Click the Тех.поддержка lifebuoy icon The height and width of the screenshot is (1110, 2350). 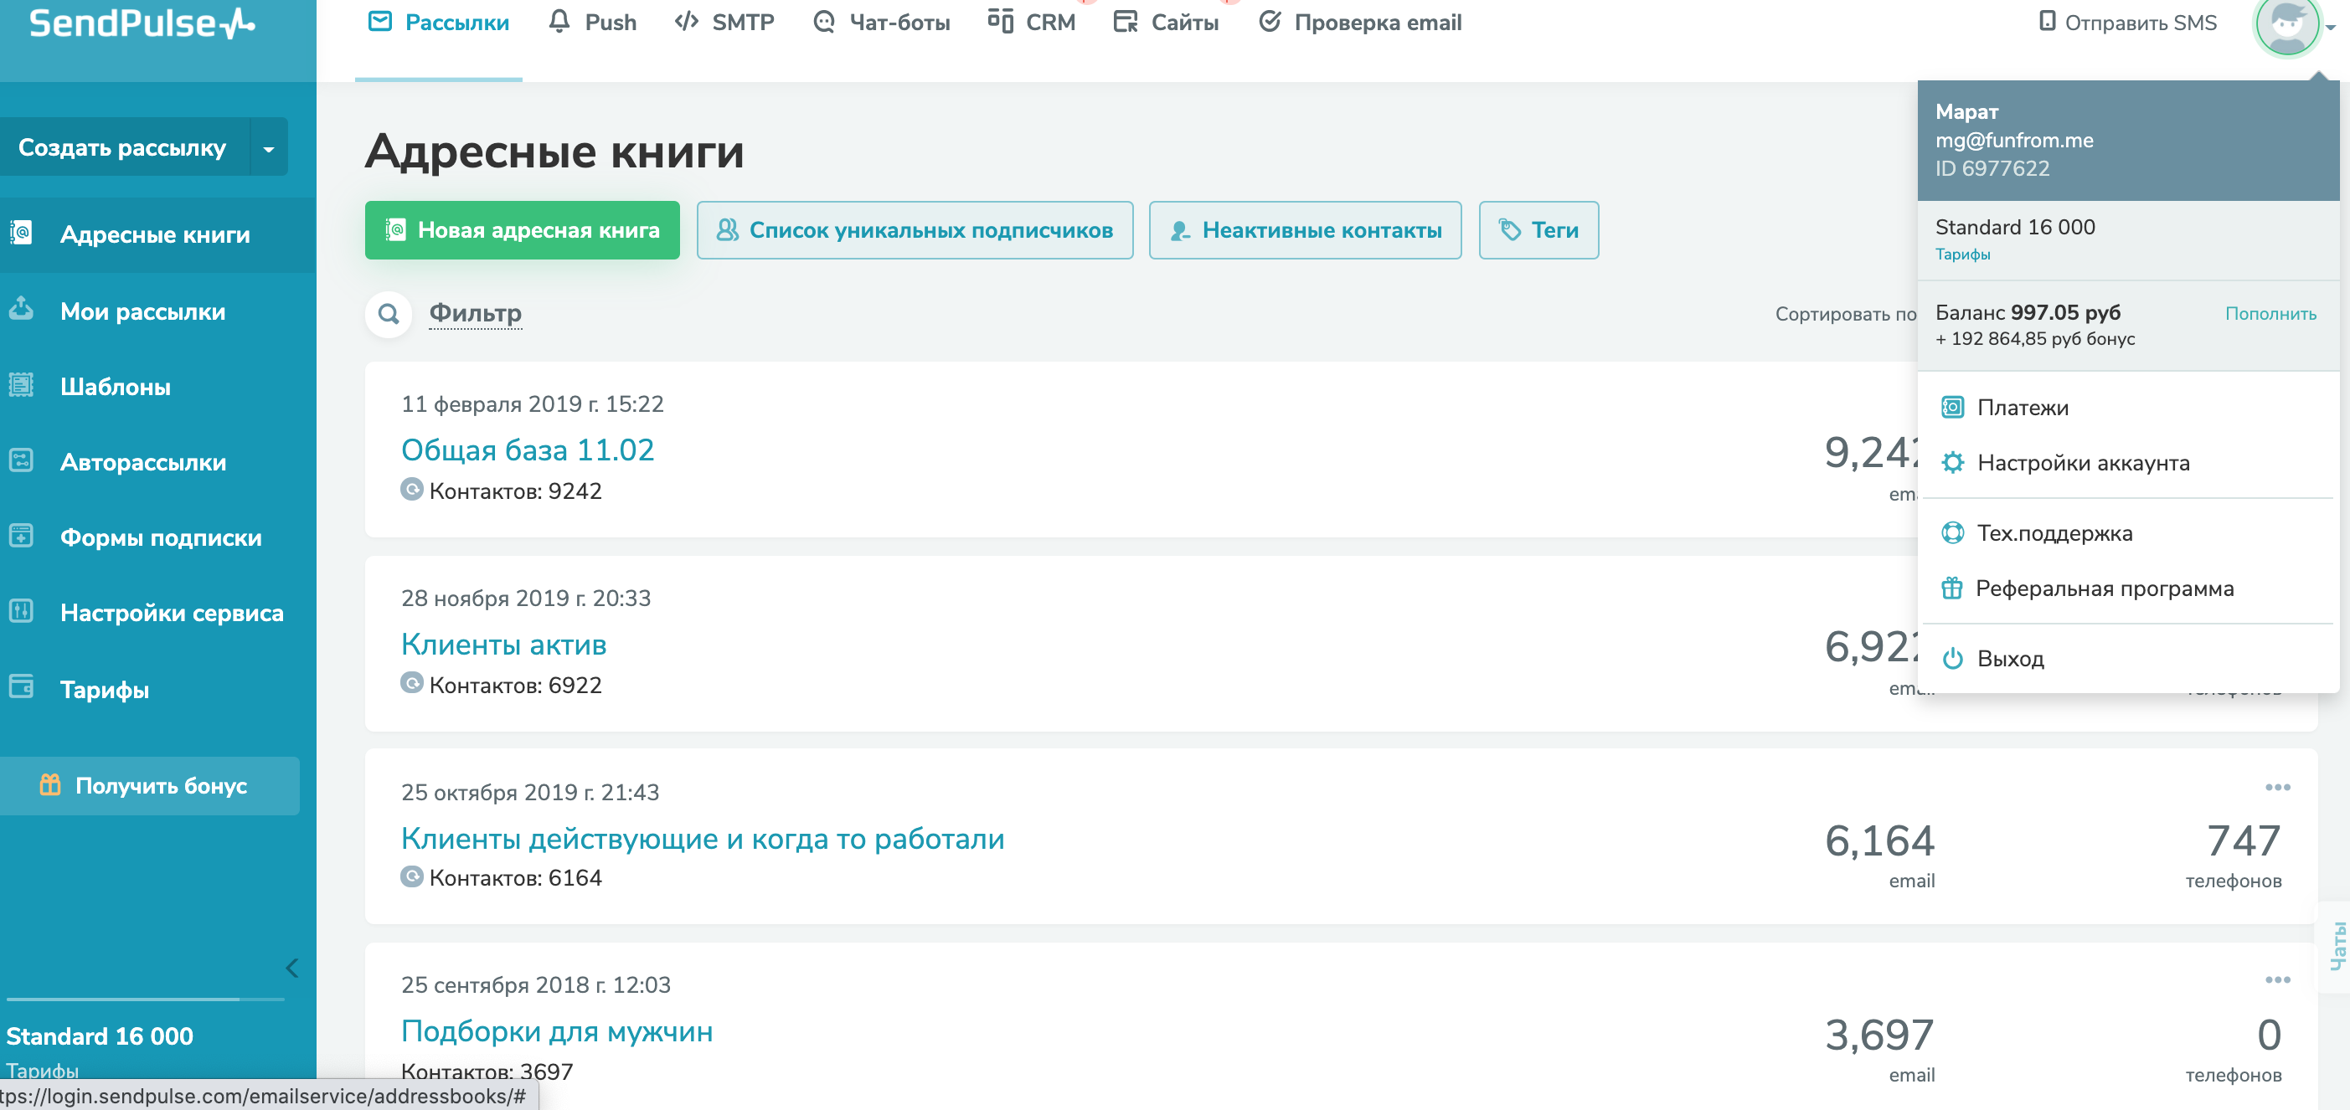(x=1951, y=532)
